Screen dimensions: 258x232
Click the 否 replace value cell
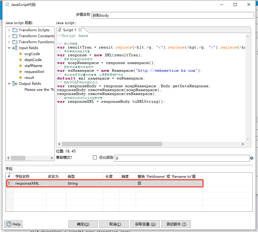tap(169, 183)
